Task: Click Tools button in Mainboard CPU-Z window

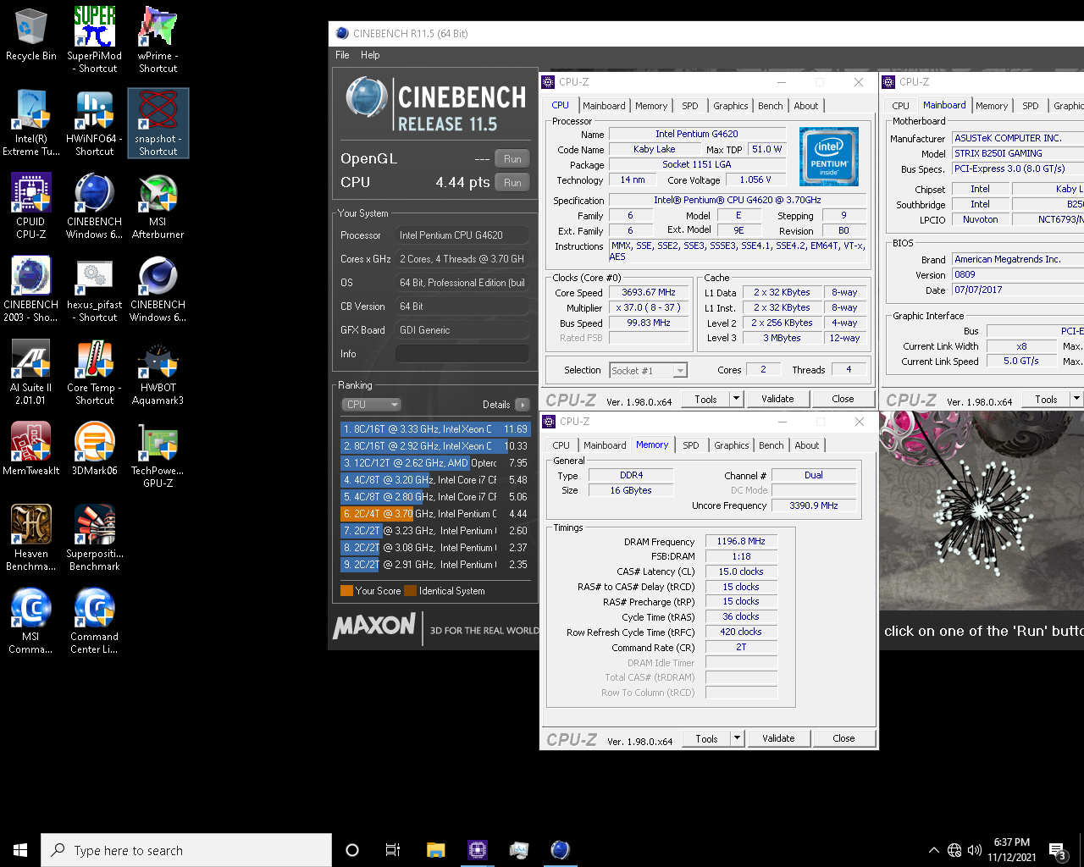Action: point(1047,399)
